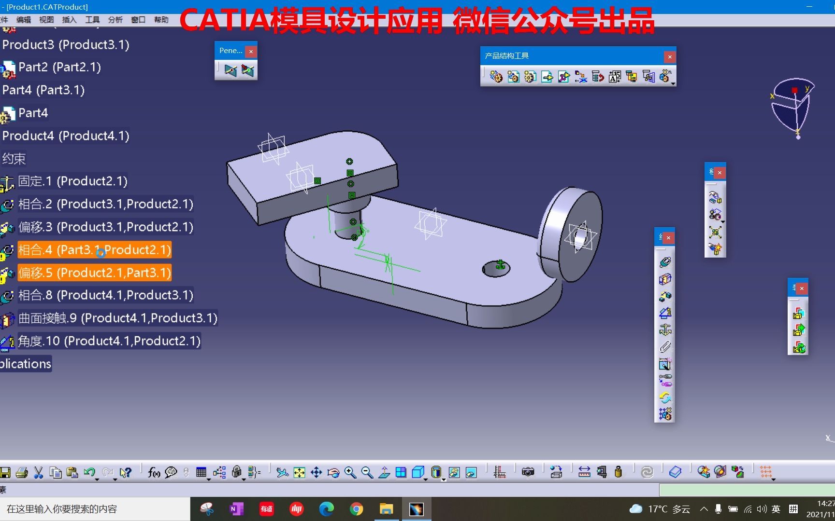
Task: Toggle the Rotate view tool
Action: pos(333,472)
